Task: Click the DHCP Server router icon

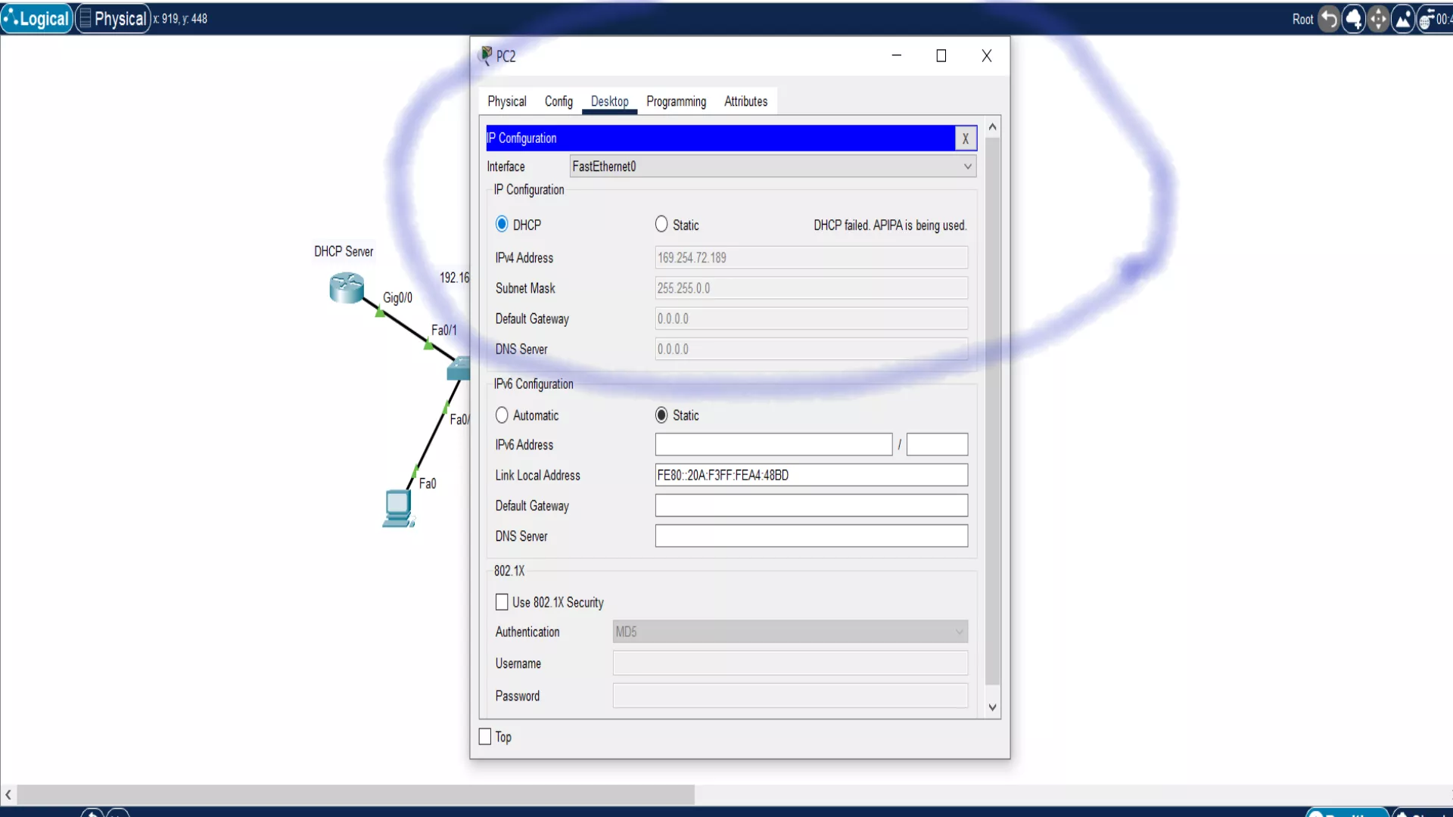Action: click(347, 288)
